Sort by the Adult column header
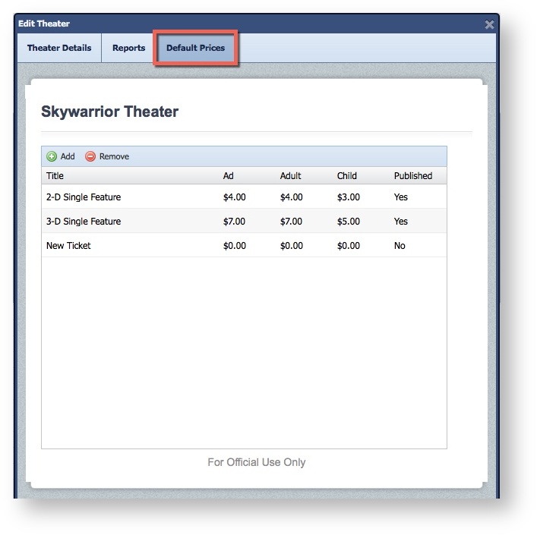537x535 pixels. pyautogui.click(x=290, y=176)
